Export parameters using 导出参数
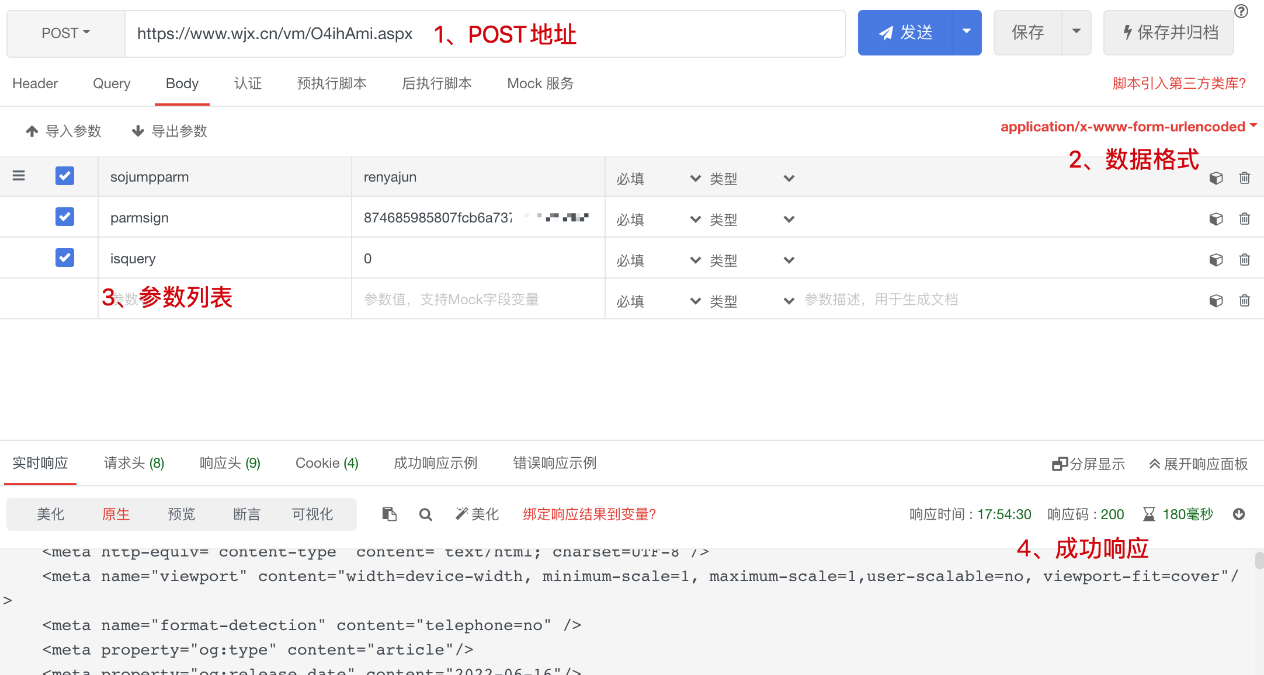The width and height of the screenshot is (1264, 675). (x=169, y=131)
